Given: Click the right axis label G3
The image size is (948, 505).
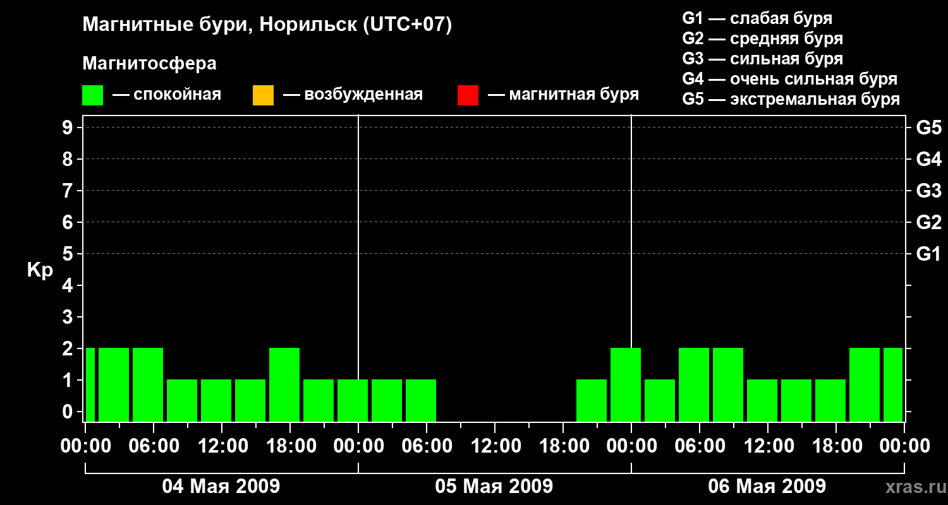Looking at the screenshot, I should [x=929, y=191].
